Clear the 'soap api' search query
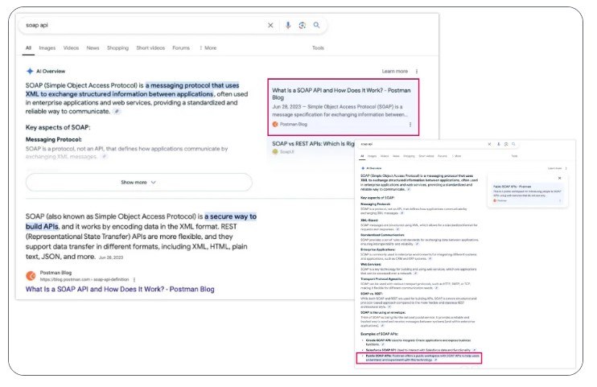This screenshot has width=597, height=387. click(x=270, y=25)
